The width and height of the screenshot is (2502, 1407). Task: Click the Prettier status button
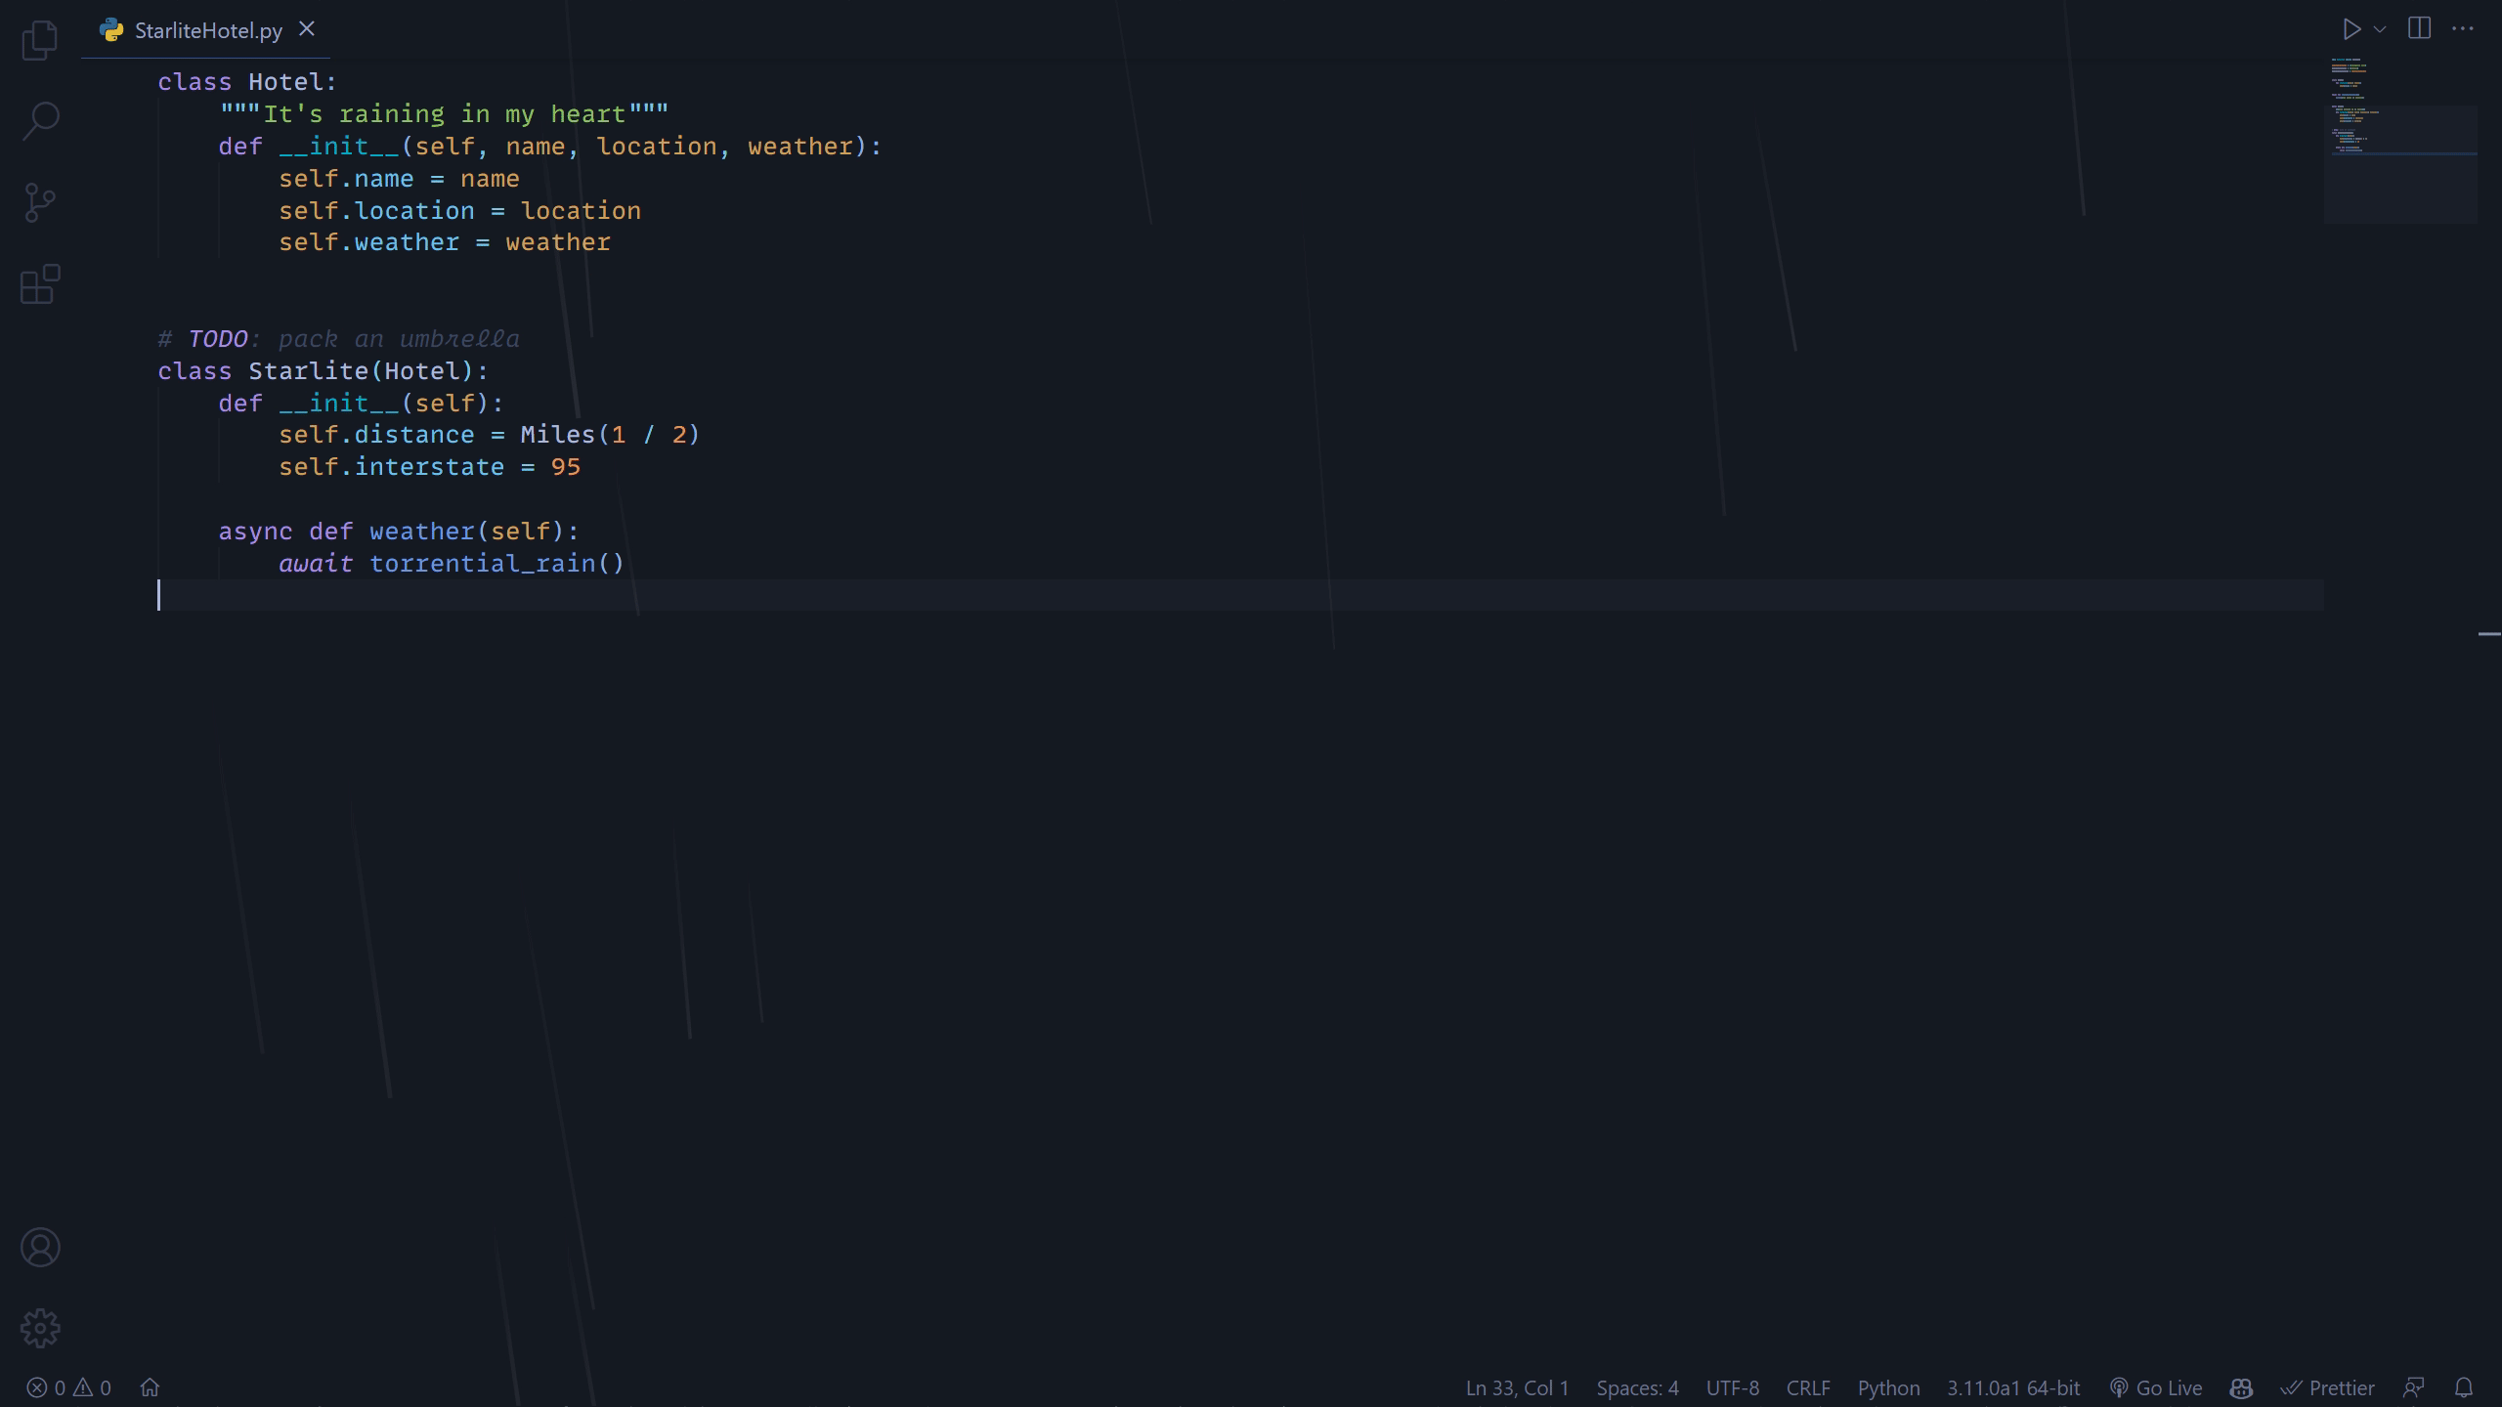coord(2328,1388)
